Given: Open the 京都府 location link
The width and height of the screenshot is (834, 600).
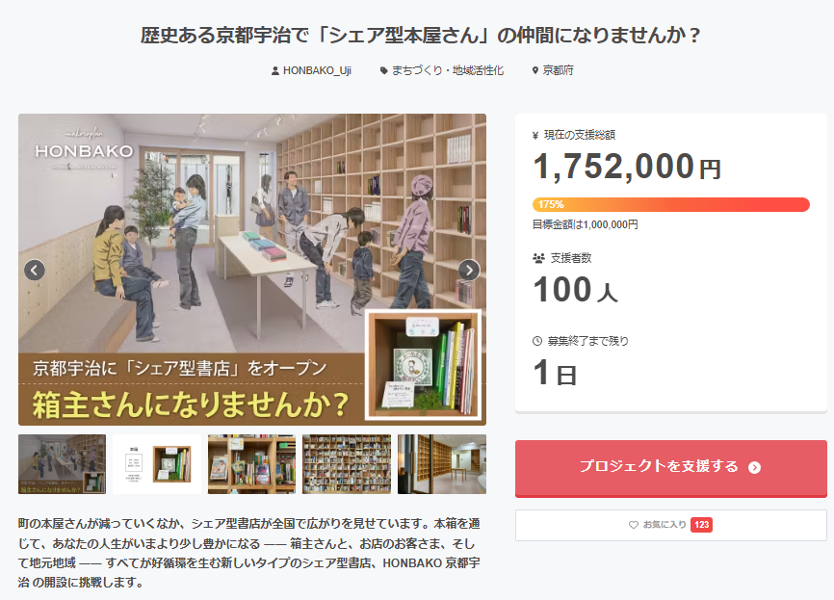Looking at the screenshot, I should 558,70.
